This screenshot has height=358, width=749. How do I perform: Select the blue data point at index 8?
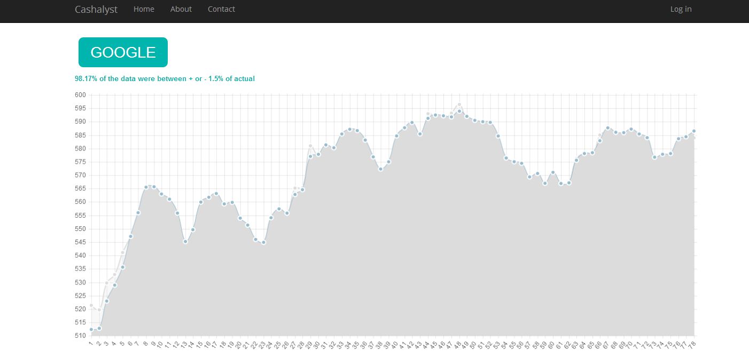[x=146, y=187]
